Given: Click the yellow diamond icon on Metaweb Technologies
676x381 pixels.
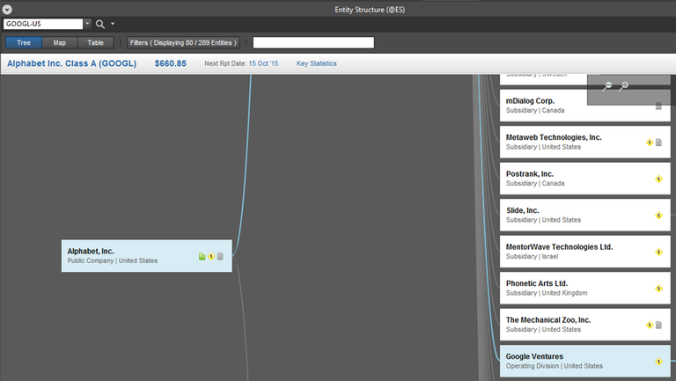Looking at the screenshot, I should coord(650,143).
